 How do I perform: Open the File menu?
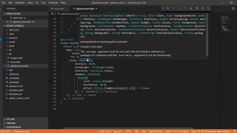(x=3, y=3)
